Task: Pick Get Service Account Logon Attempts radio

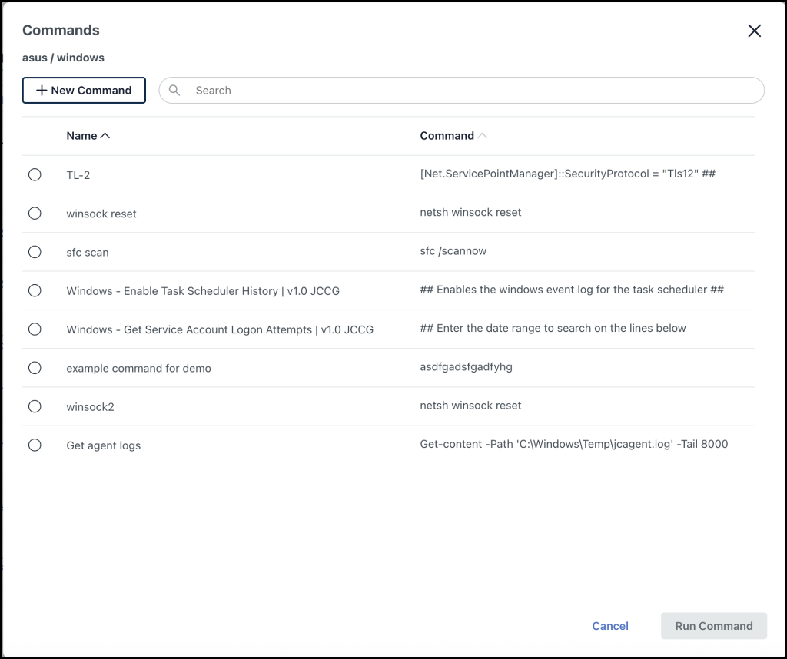Action: coord(35,329)
